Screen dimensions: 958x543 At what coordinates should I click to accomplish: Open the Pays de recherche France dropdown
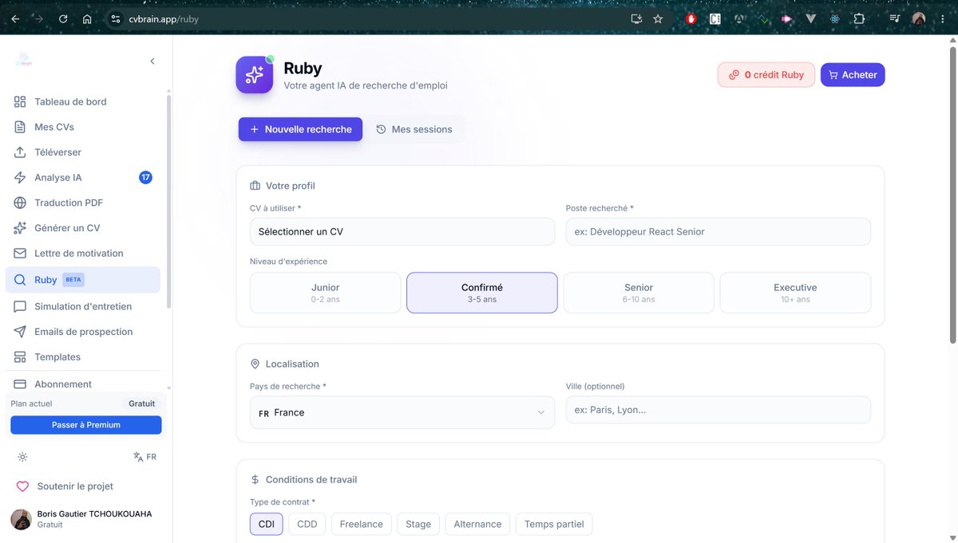[x=402, y=412]
